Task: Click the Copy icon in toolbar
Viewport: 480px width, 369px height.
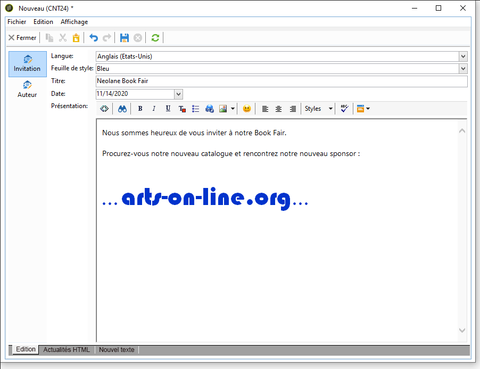Action: point(49,38)
